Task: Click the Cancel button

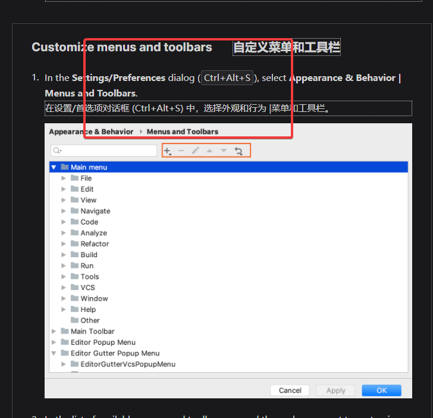Action: pos(290,391)
